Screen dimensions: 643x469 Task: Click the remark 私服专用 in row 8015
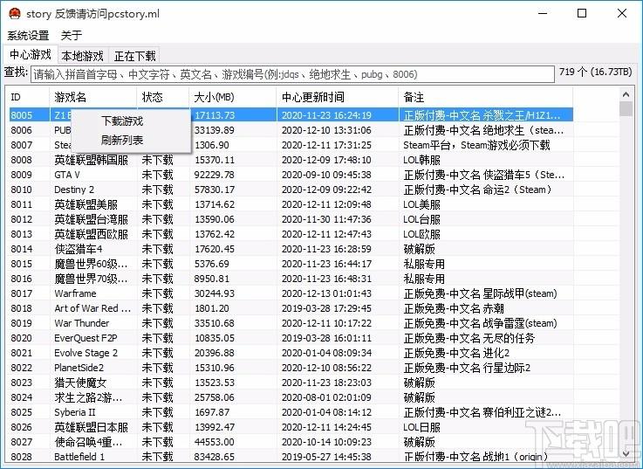424,264
